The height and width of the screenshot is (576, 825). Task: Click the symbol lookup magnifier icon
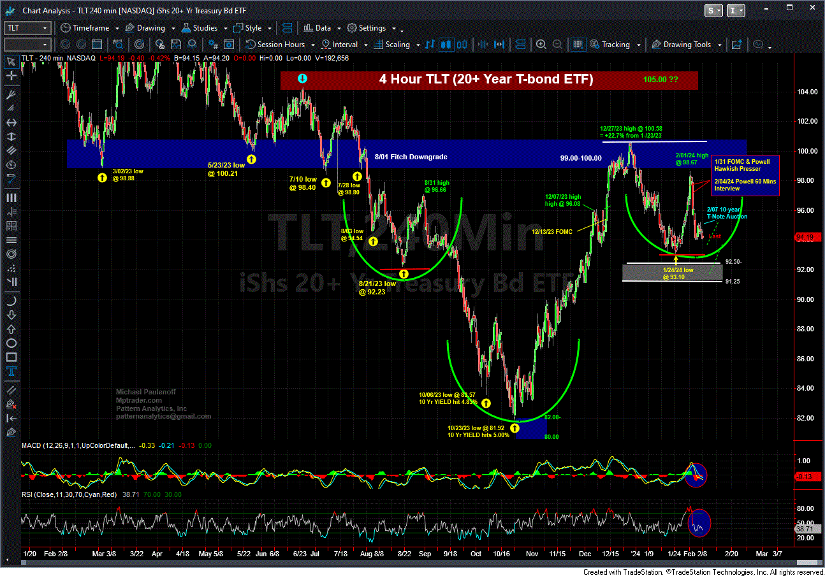(119, 45)
